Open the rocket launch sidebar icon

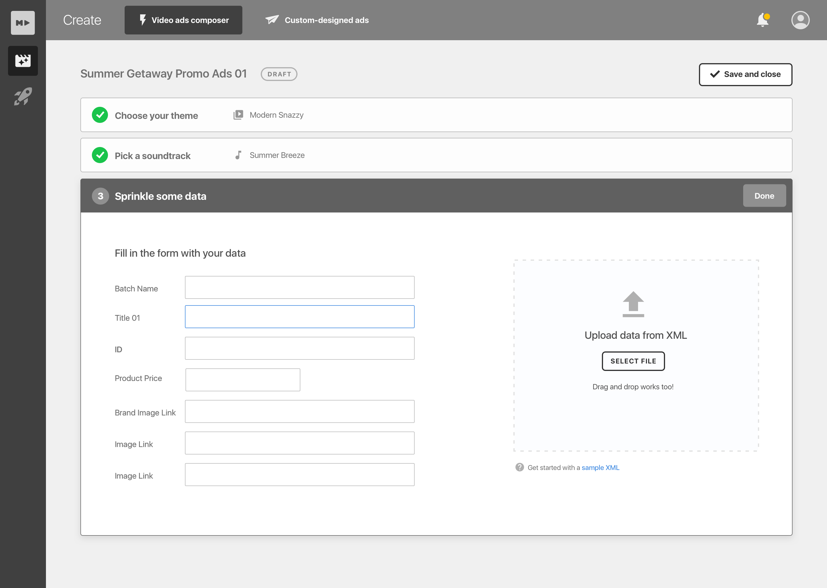(x=23, y=96)
